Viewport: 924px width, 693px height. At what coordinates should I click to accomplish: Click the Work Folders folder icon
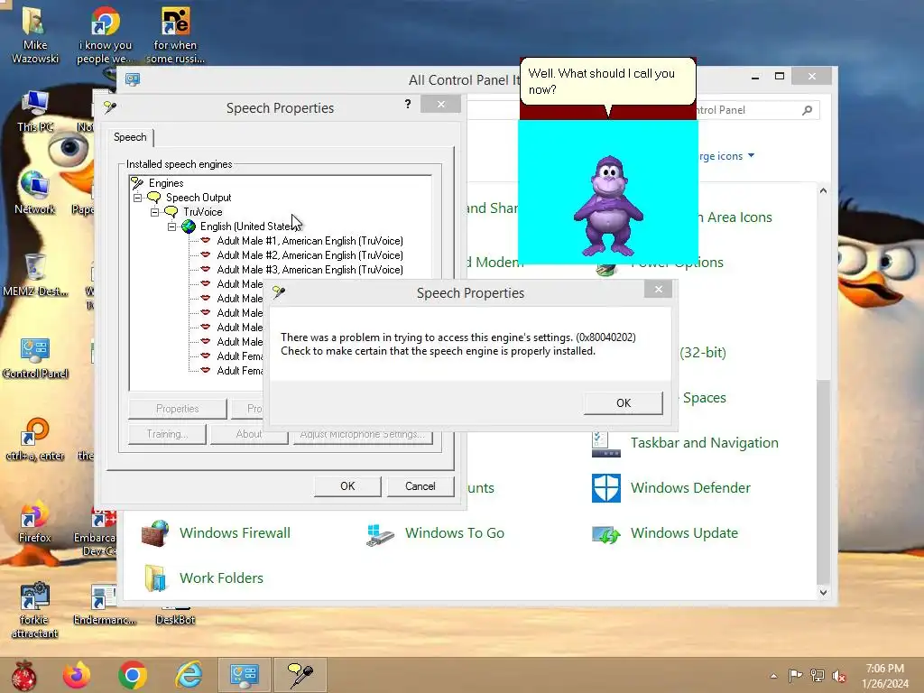[x=155, y=578]
